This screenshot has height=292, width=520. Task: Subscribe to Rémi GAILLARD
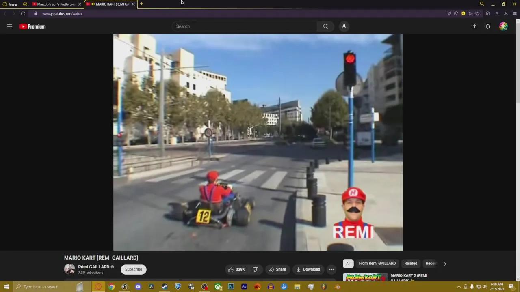point(134,269)
